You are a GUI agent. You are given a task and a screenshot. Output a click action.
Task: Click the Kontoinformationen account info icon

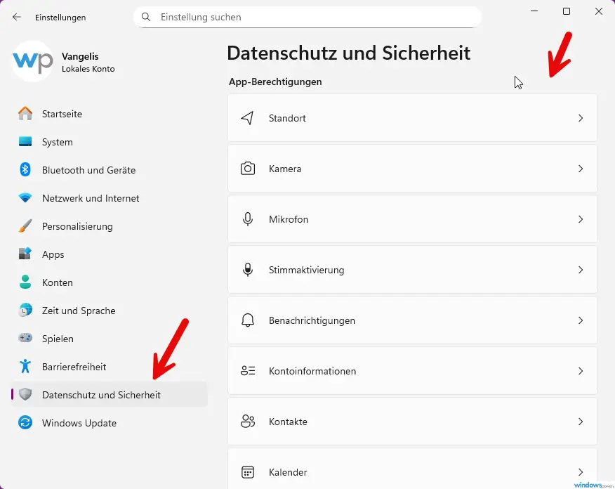(x=247, y=371)
